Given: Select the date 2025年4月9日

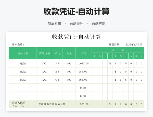Looking at the screenshot, I should pos(133,45).
